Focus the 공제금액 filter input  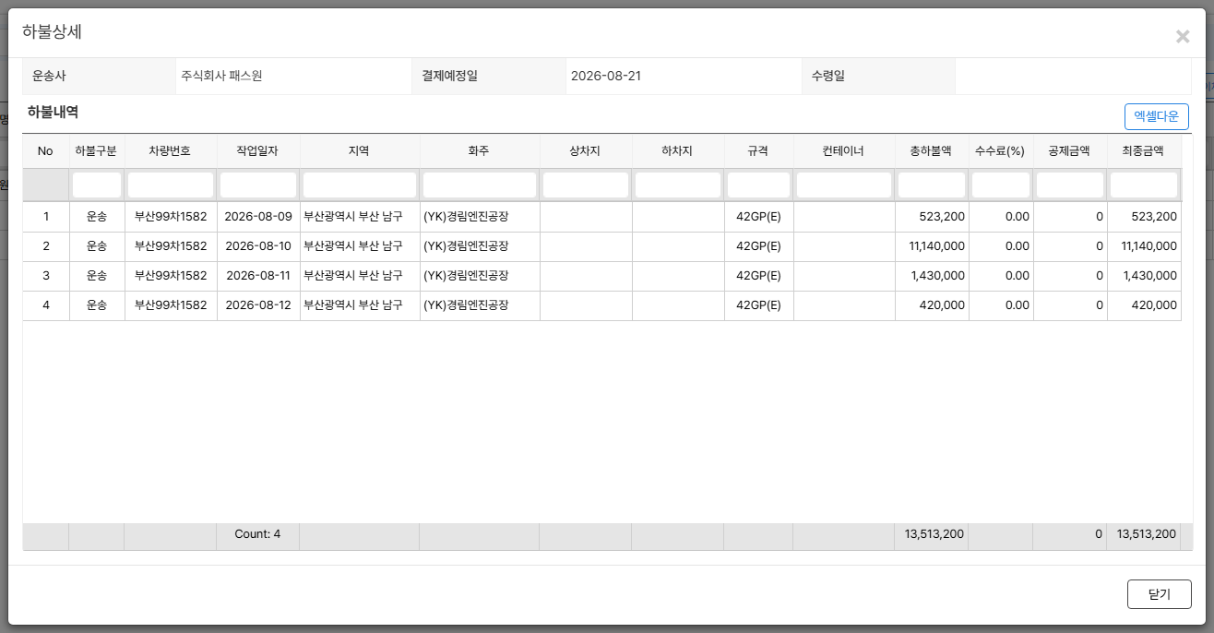tap(1070, 185)
